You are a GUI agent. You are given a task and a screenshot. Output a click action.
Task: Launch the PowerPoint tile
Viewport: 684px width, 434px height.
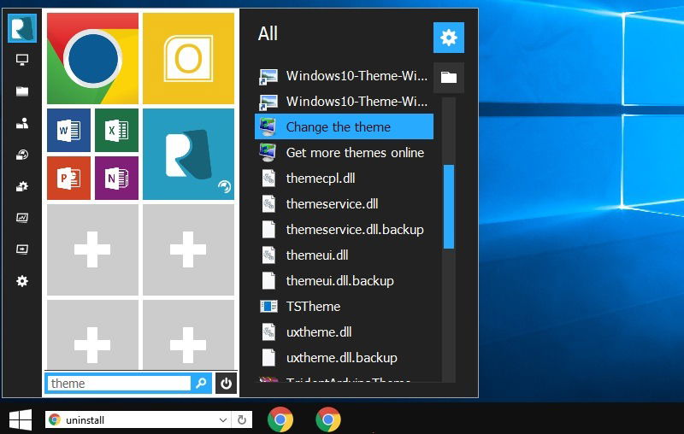69,178
